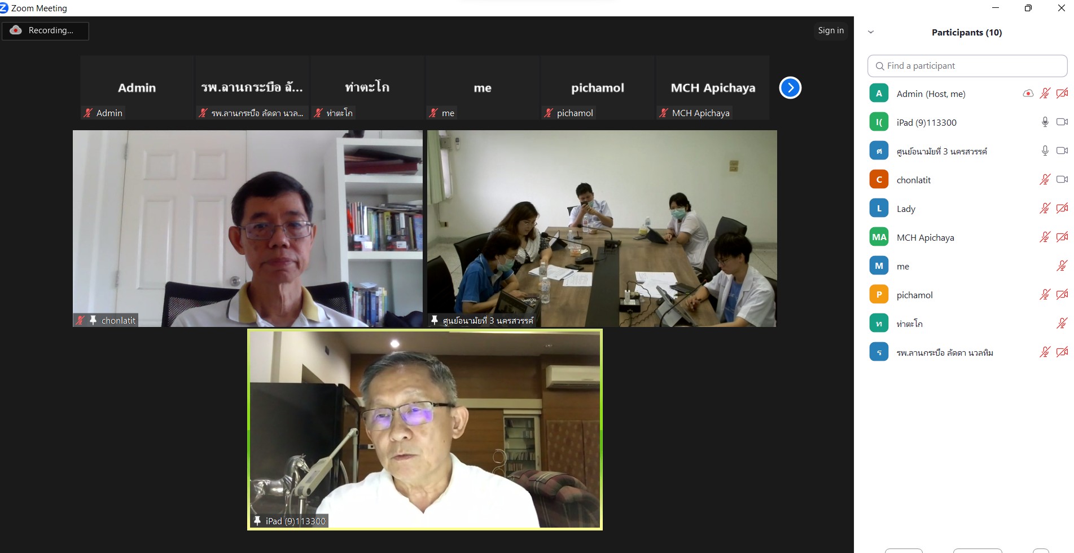Restore down the Zoom Meeting window
The image size is (1074, 553).
[x=1028, y=8]
